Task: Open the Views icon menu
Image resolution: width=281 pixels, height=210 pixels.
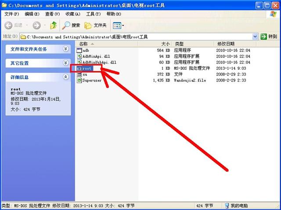Action: (117, 25)
